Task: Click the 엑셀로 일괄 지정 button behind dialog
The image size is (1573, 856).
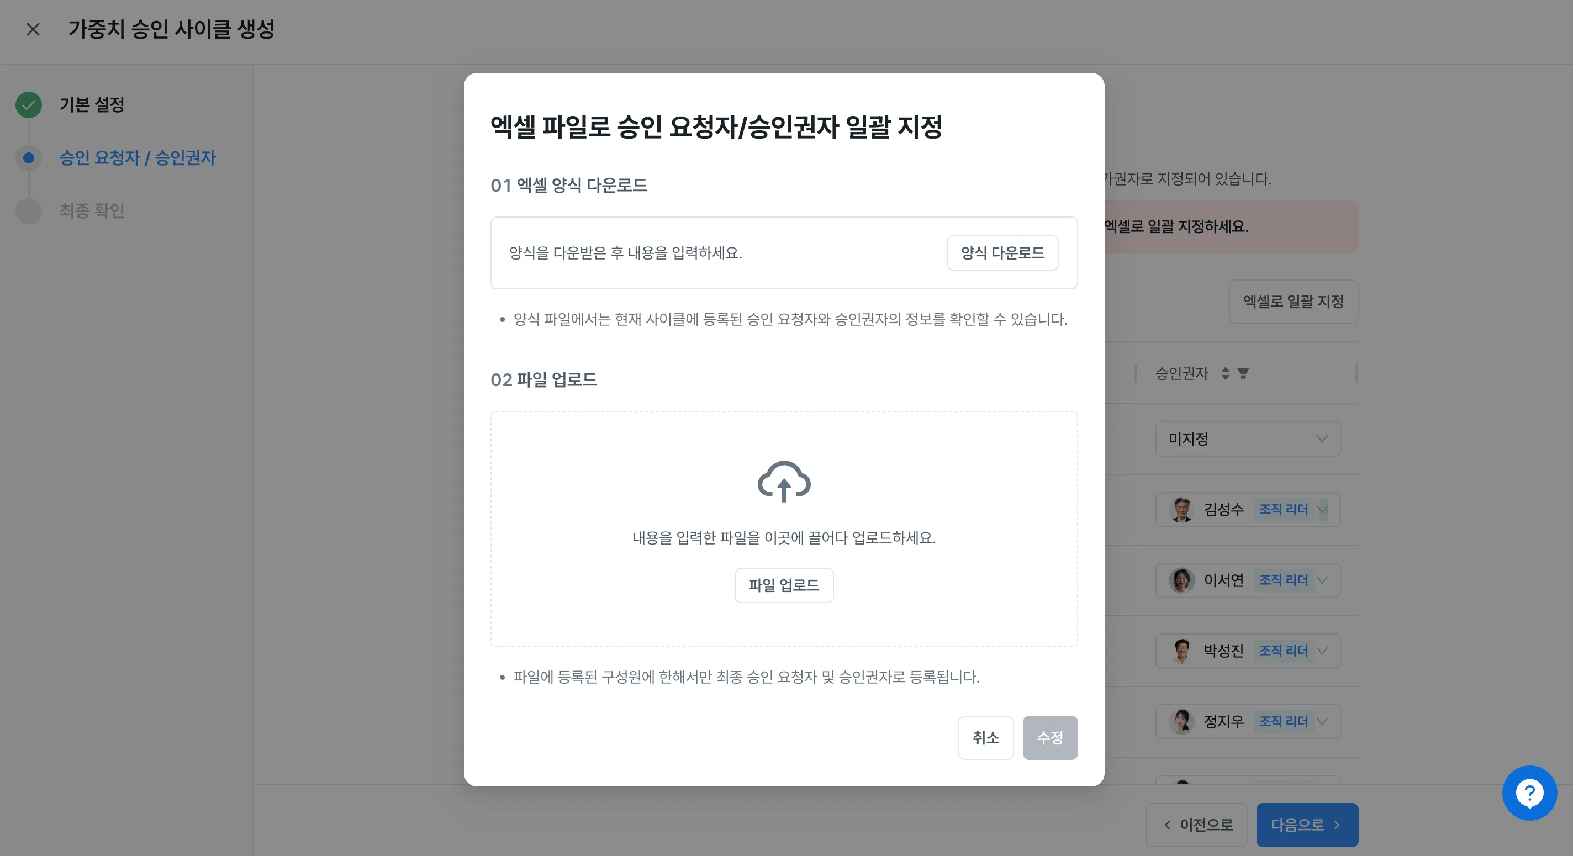Action: 1294,302
